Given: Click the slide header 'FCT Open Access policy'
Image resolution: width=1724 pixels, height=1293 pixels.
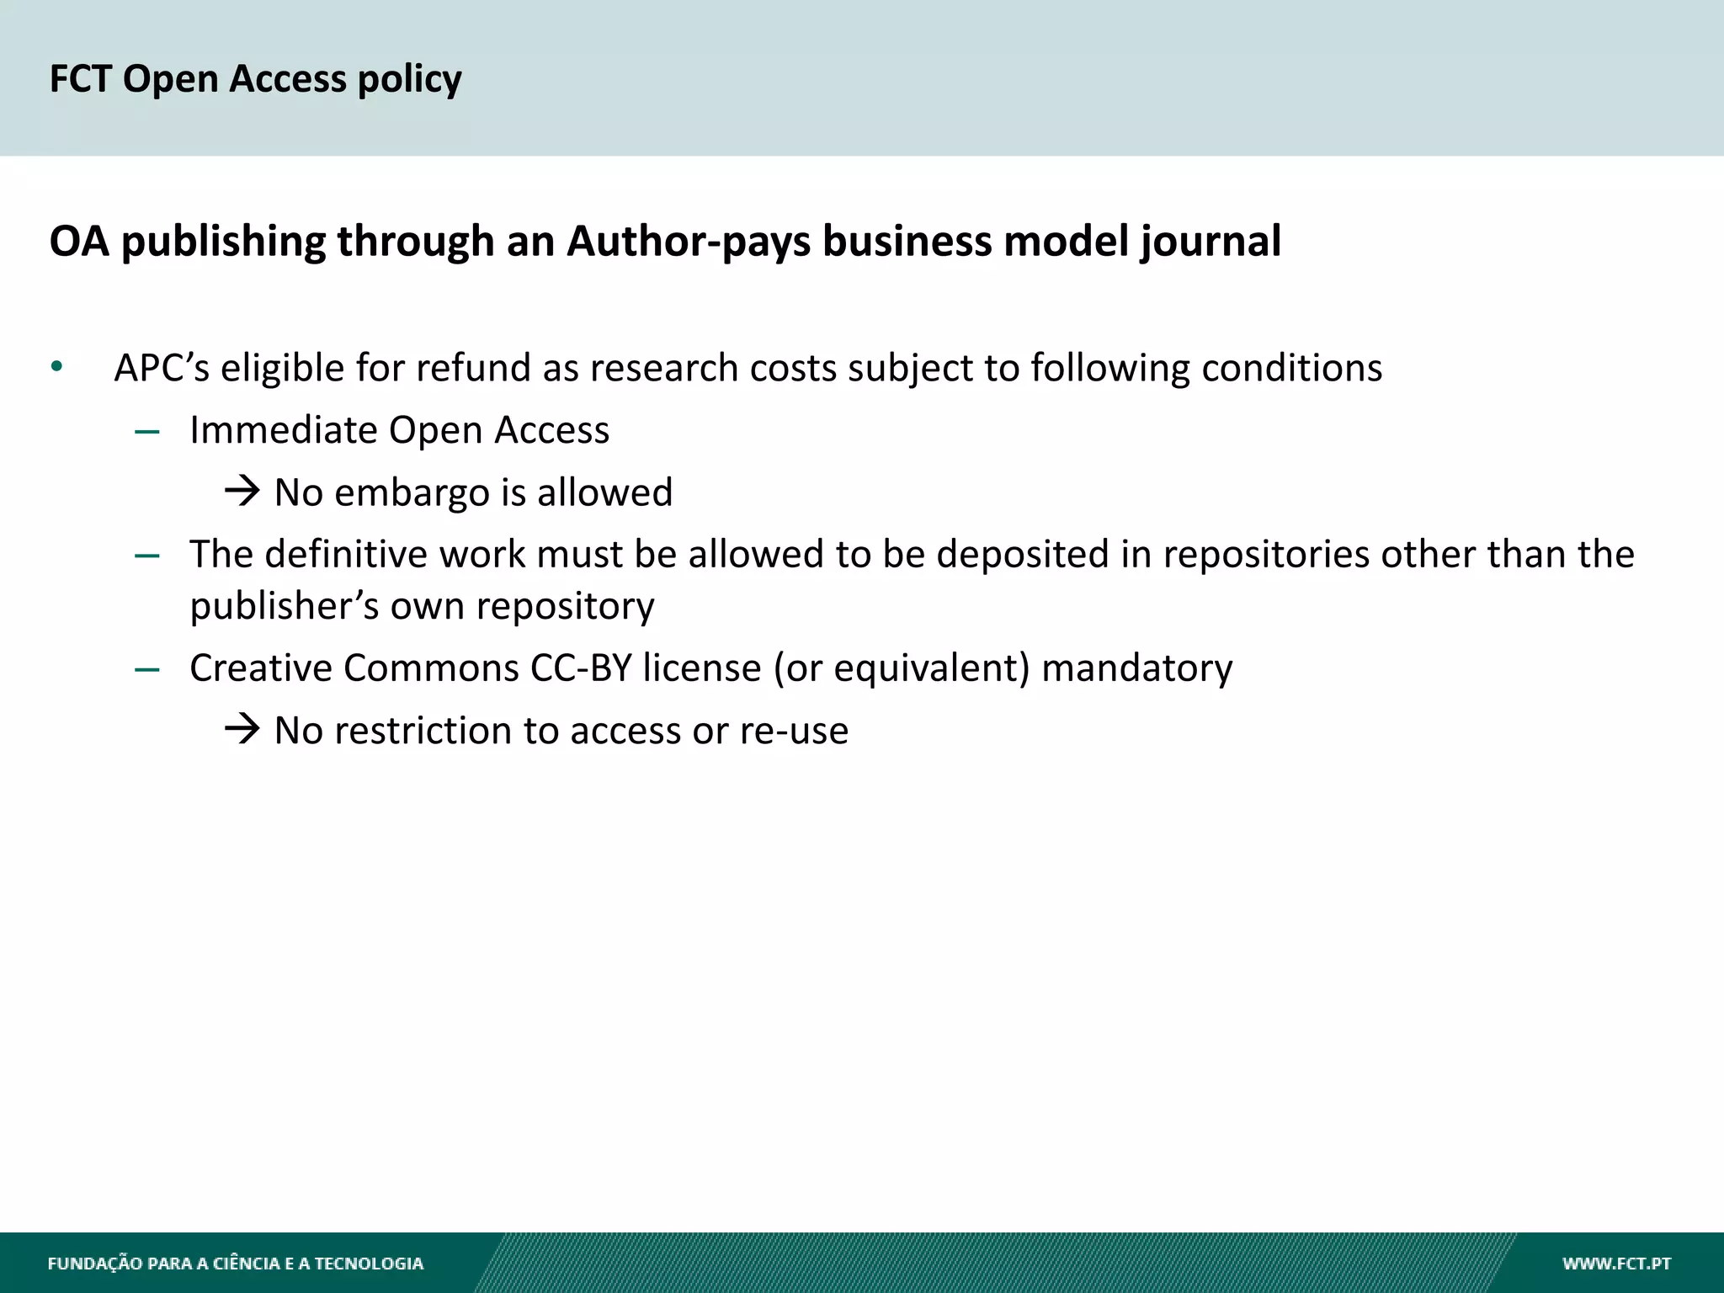Looking at the screenshot, I should coord(255,79).
